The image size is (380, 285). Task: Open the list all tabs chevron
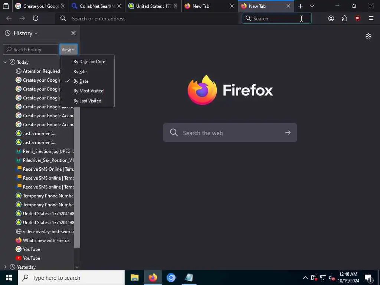(312, 6)
